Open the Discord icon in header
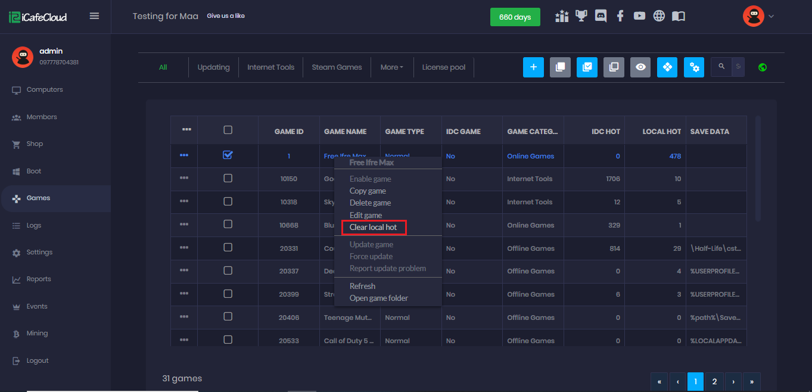This screenshot has height=392, width=812. (x=601, y=16)
